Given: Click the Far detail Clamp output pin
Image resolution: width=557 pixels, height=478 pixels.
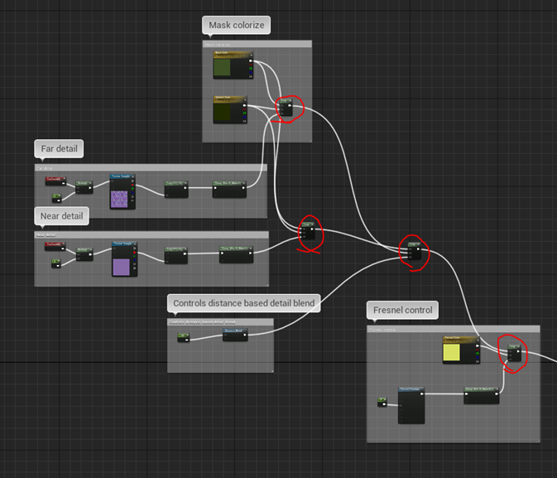Looking at the screenshot, I should [x=243, y=187].
